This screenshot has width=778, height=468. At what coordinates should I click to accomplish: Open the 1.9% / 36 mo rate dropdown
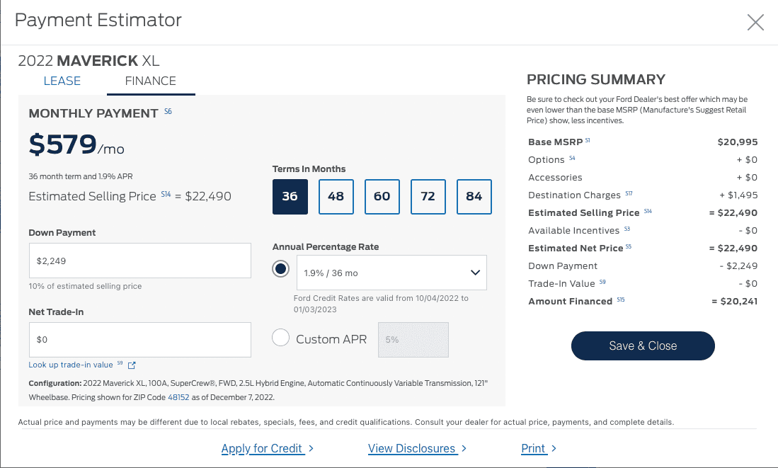pyautogui.click(x=391, y=273)
